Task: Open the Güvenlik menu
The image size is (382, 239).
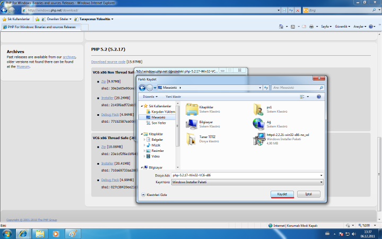Action: (x=342, y=27)
